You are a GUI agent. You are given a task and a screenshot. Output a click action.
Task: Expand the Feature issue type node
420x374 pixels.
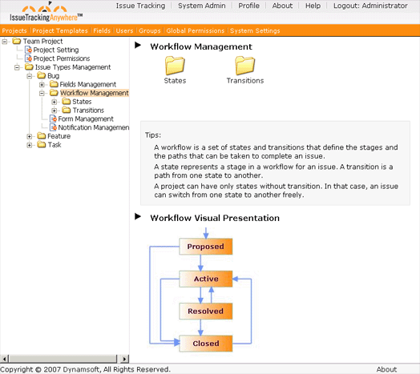point(29,136)
